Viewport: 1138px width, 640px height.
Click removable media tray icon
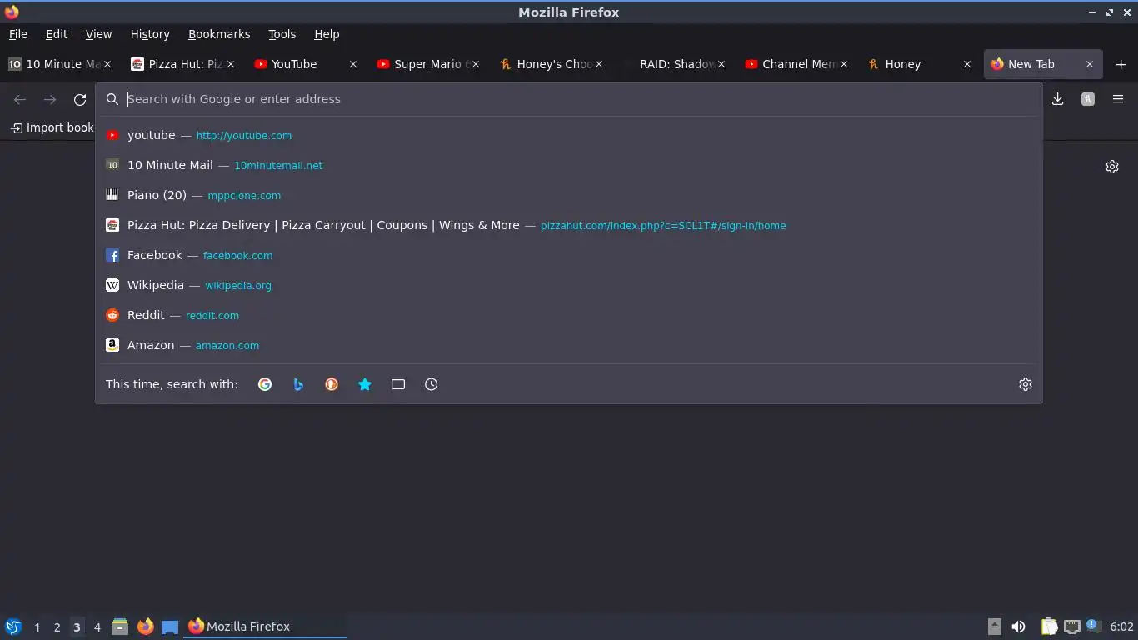pyautogui.click(x=994, y=627)
